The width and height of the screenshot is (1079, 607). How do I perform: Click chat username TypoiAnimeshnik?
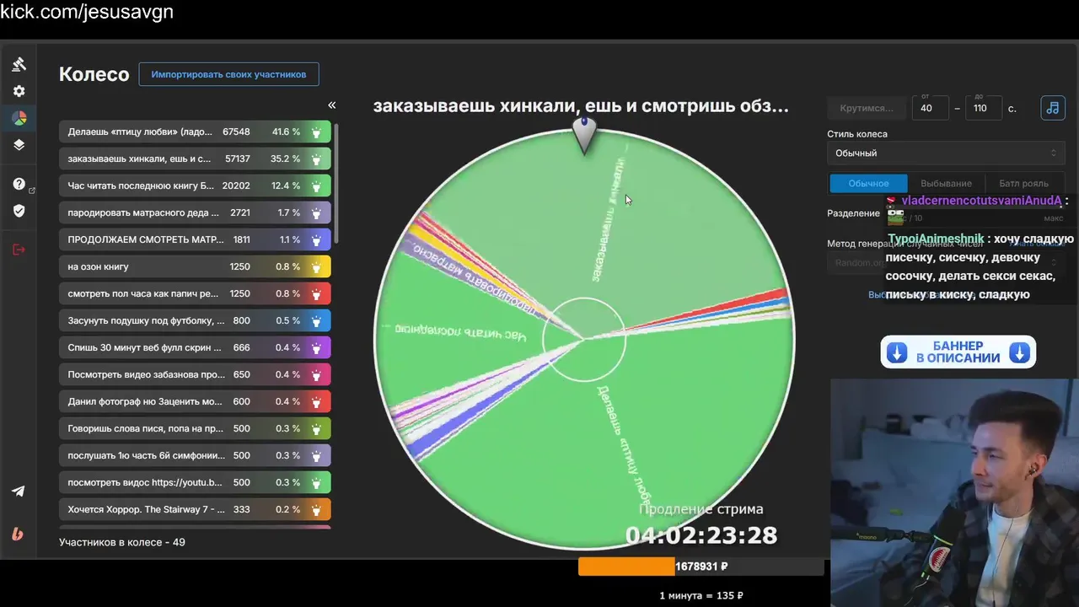click(936, 239)
